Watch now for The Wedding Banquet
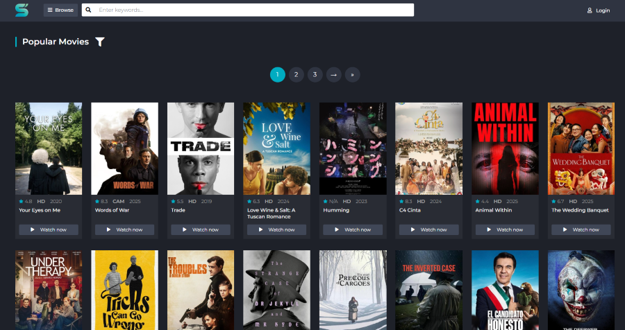This screenshot has height=330, width=625. (581, 229)
